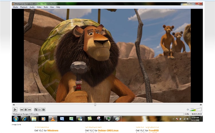Open the Media menu
The width and height of the screenshot is (215, 133).
(15, 7)
